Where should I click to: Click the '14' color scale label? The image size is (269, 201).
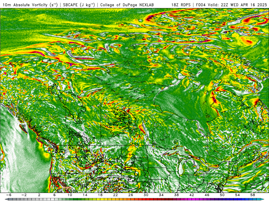click(85, 195)
